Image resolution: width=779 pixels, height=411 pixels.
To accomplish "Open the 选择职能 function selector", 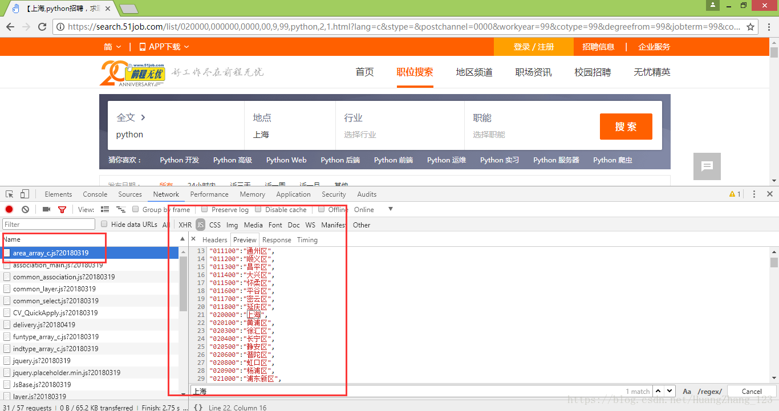I will (489, 135).
